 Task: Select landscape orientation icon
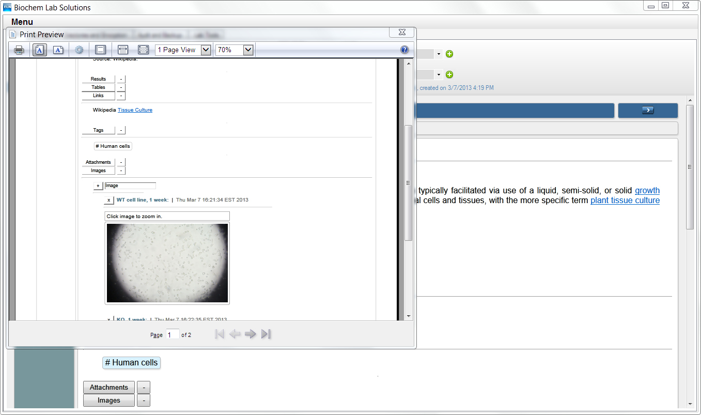(58, 50)
